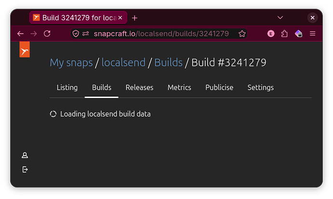Viewport: 333px width, 199px height.
Task: Click the browser back arrow
Action: pos(20,34)
